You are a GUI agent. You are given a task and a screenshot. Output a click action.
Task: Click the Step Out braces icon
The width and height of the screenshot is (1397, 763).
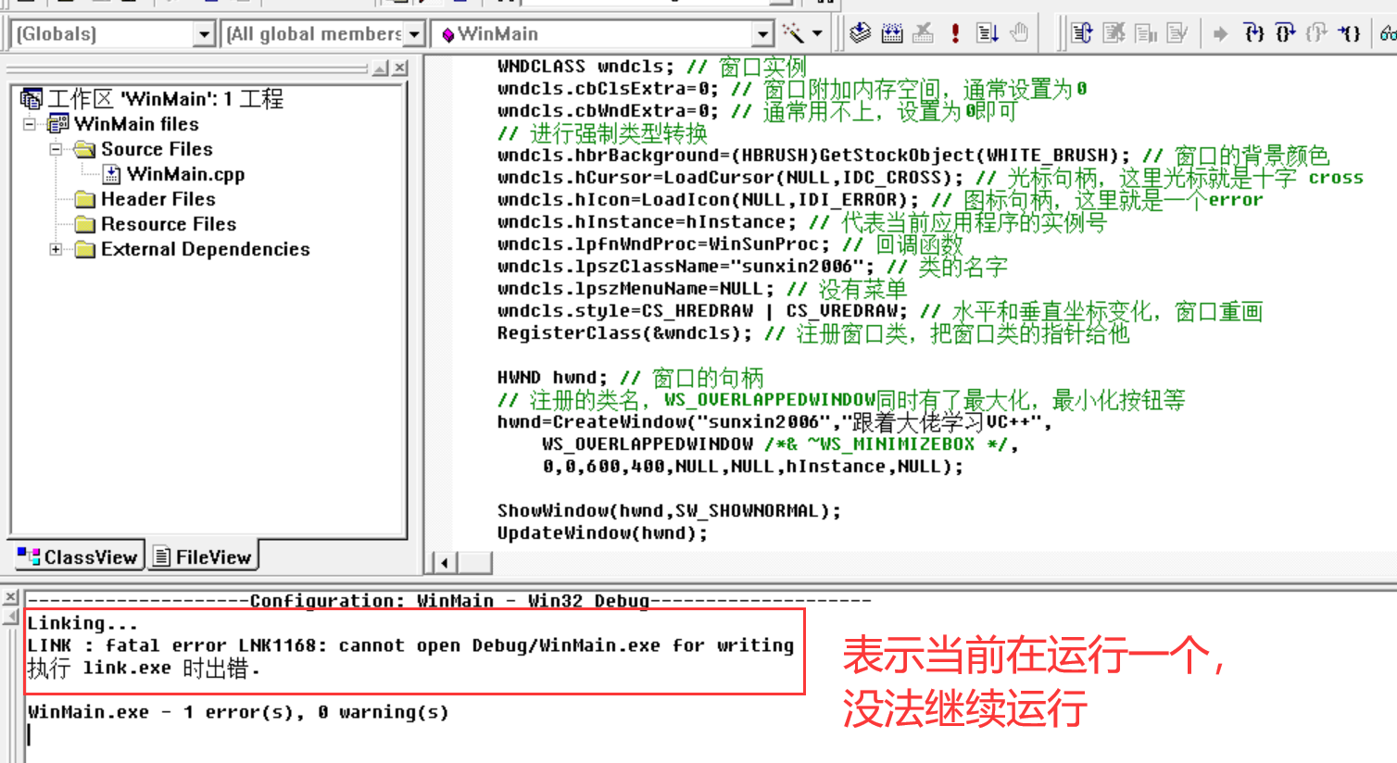click(x=1316, y=33)
